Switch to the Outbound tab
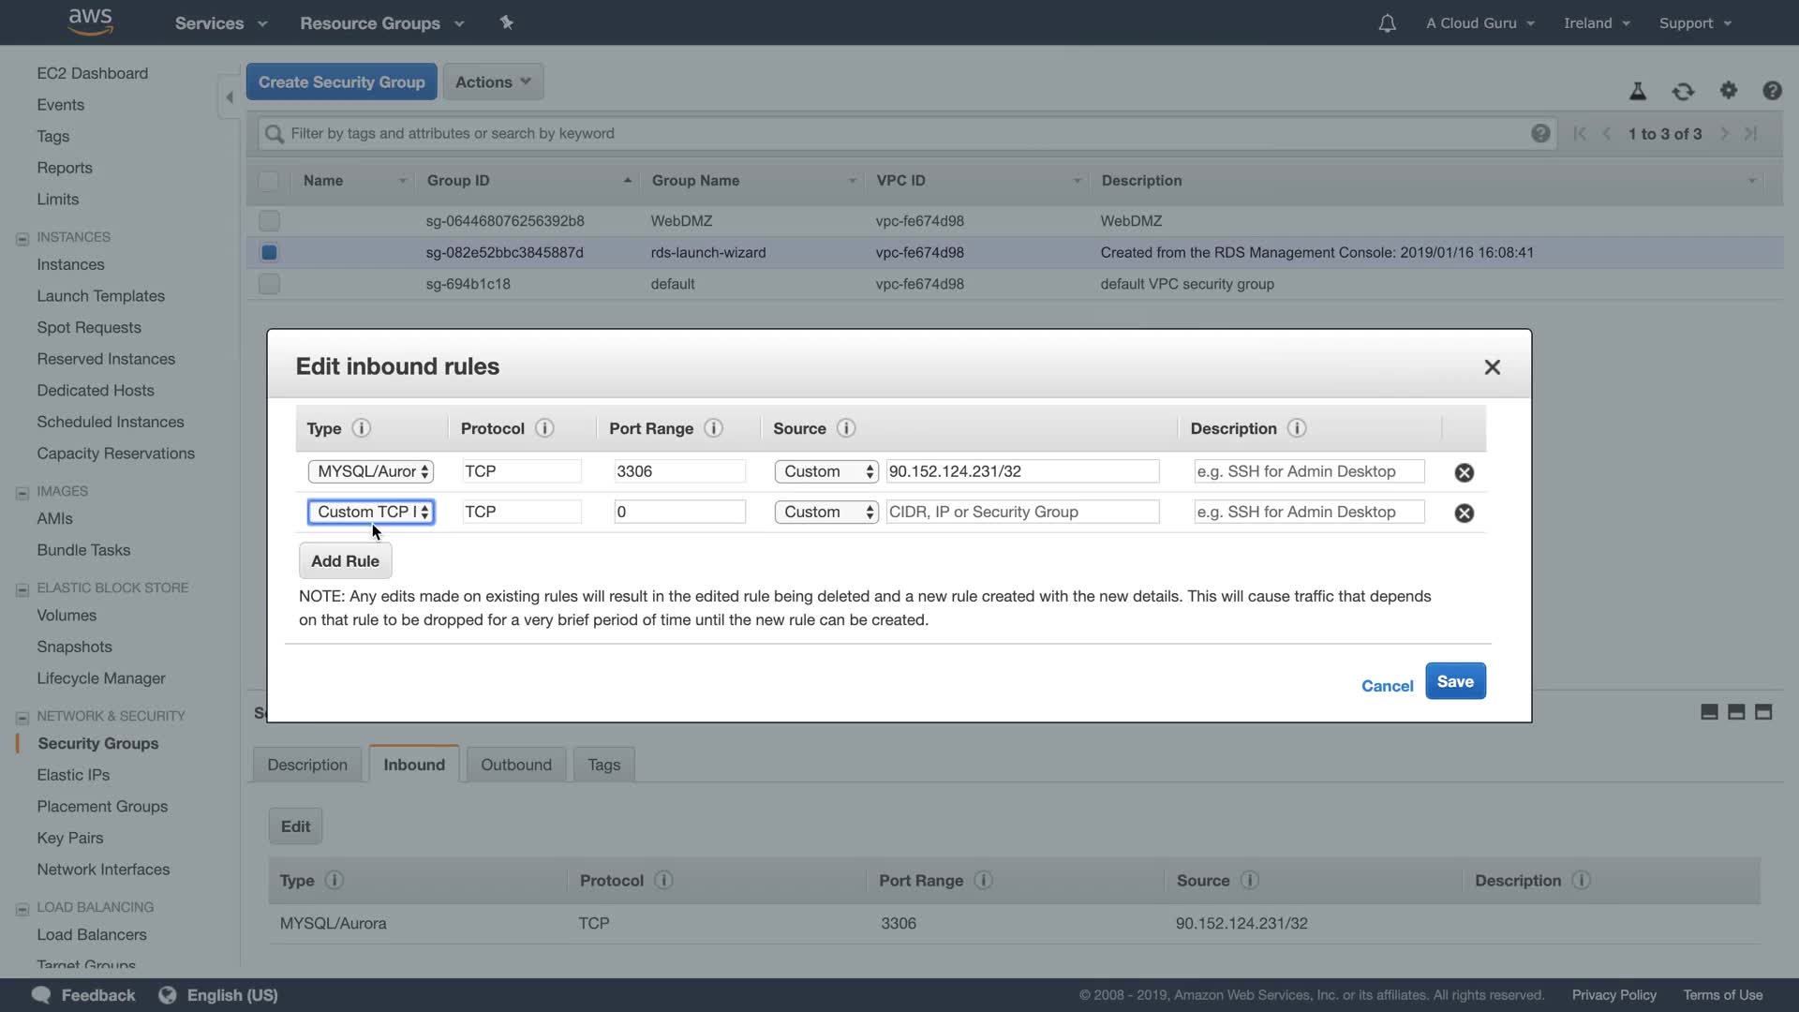1799x1012 pixels. [515, 765]
